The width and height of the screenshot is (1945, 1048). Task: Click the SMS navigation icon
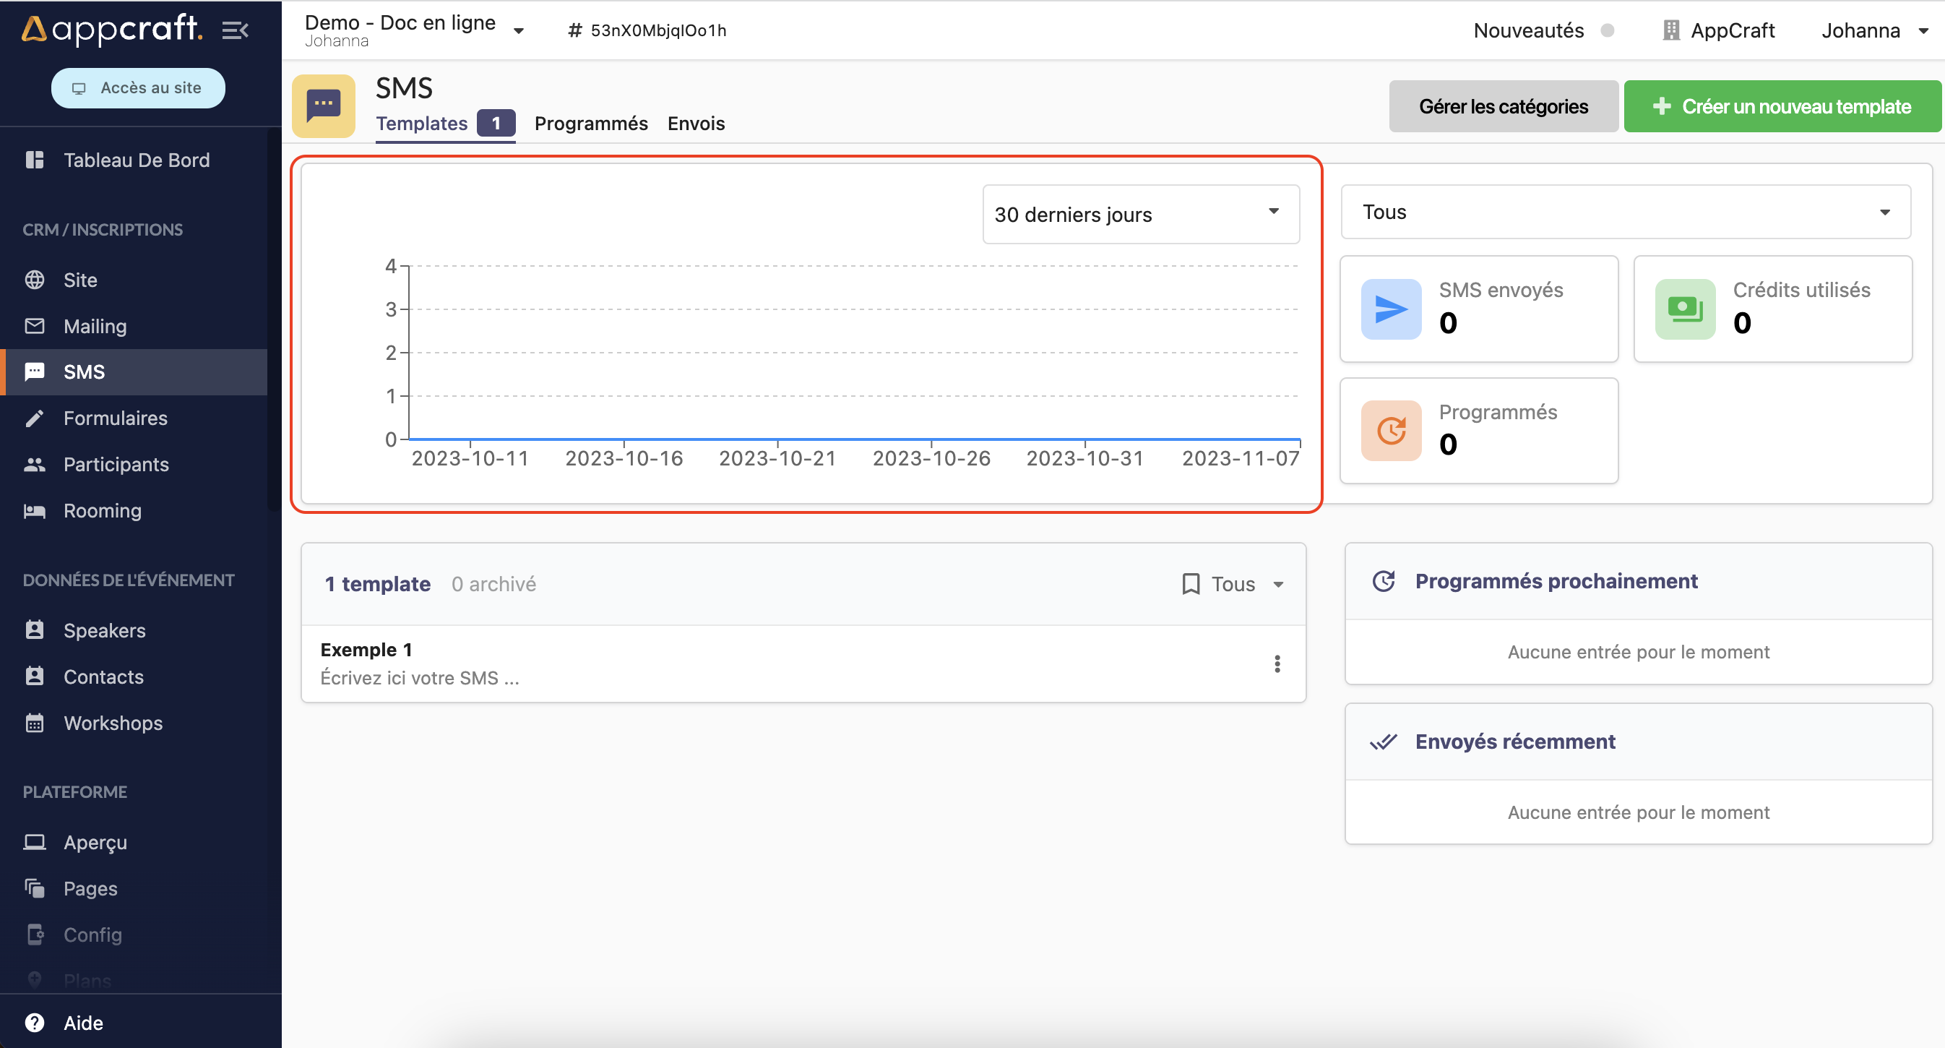point(35,371)
